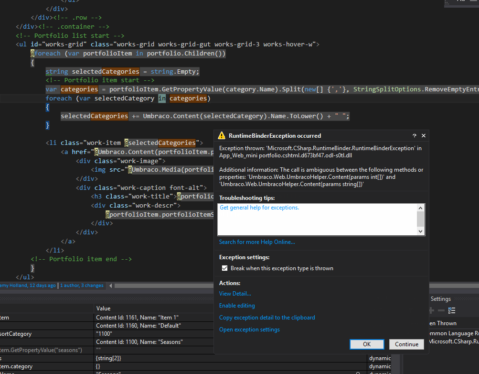Click the add (plus) icon in Exception Settings
The width and height of the screenshot is (479, 374).
point(432,310)
